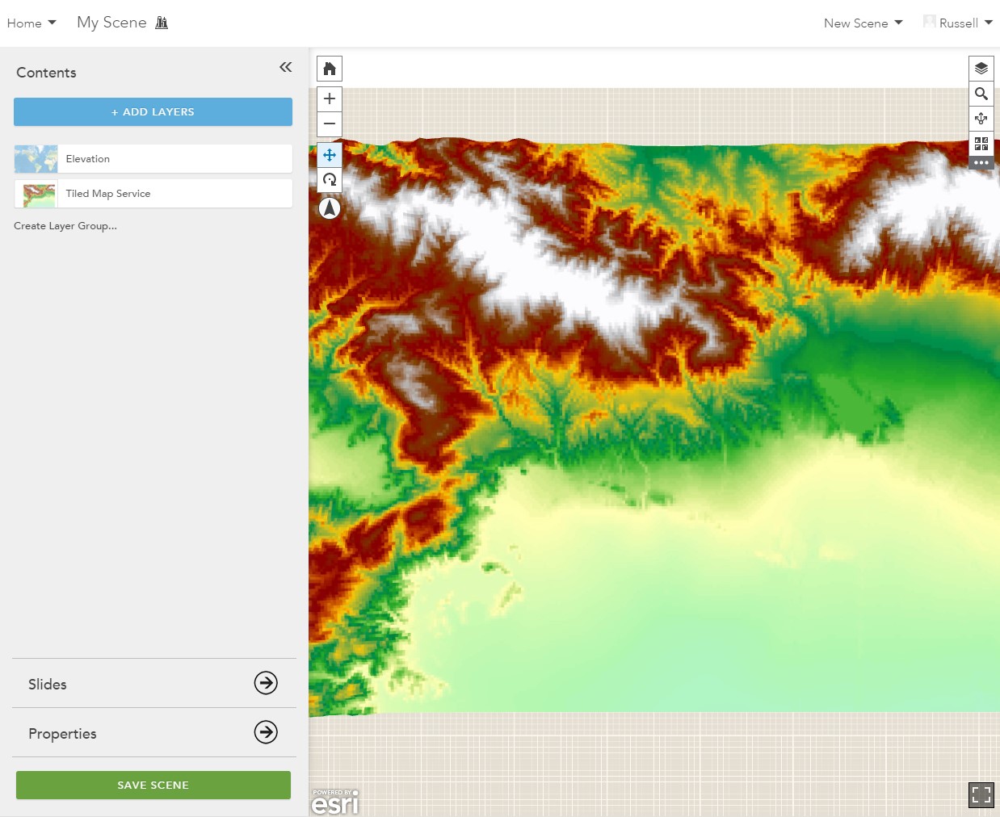Click the Slides label
The height and width of the screenshot is (817, 1000).
click(x=48, y=685)
